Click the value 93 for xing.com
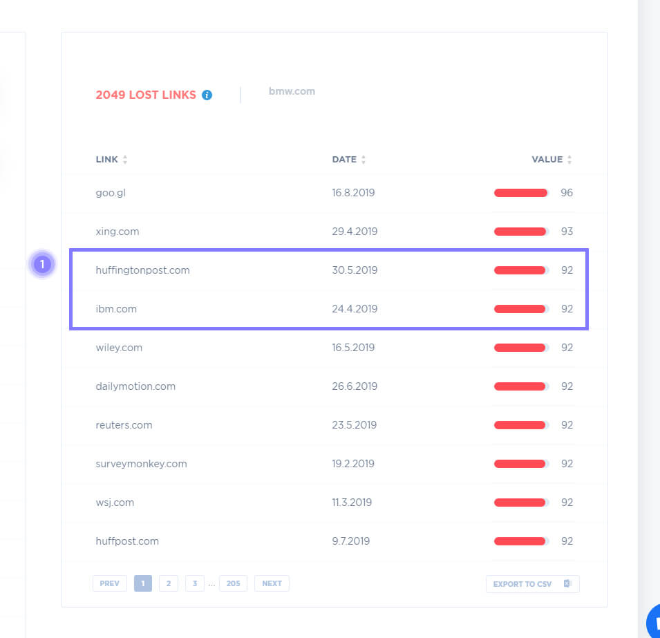Viewport: 660px width, 638px height. pos(567,232)
